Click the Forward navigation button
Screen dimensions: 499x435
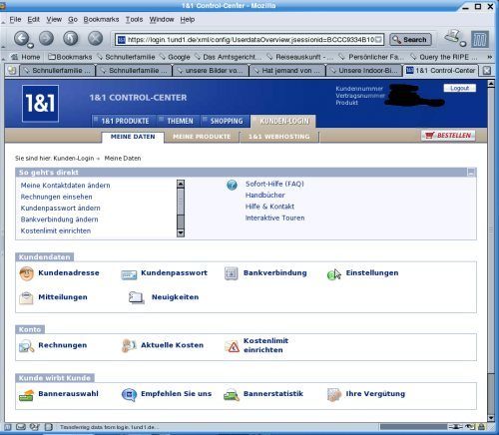[46, 38]
